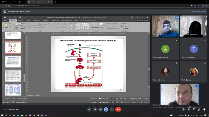Click the Общий доступ share button
The height and width of the screenshot is (117, 209).
pyautogui.click(x=142, y=20)
